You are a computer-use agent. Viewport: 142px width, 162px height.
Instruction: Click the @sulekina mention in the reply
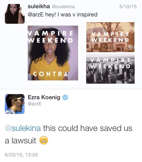(x=23, y=128)
